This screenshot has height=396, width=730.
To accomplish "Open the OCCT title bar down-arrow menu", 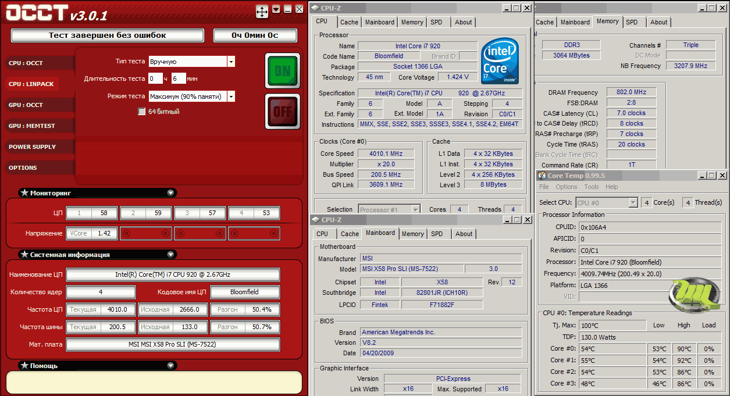I will pyautogui.click(x=276, y=9).
